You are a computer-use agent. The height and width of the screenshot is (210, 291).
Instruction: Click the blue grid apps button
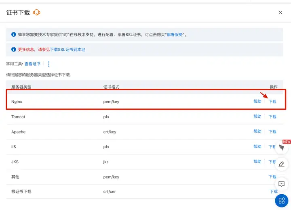point(282,200)
